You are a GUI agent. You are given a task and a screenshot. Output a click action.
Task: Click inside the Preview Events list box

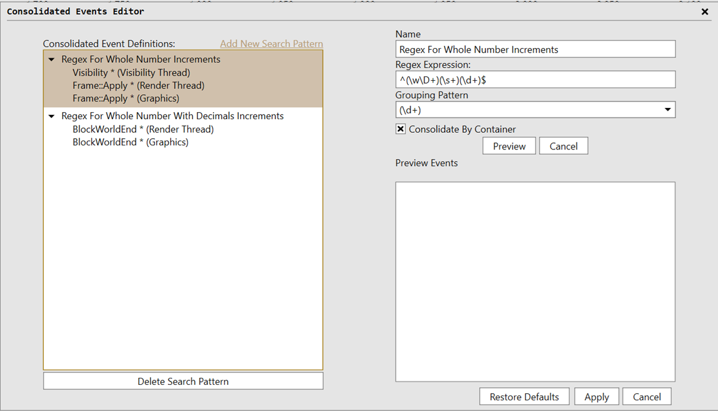[535, 282]
